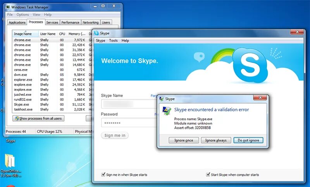Screen dimensions: 310x187
Task: Click the Skype error dialog title icon
Action: point(162,99)
